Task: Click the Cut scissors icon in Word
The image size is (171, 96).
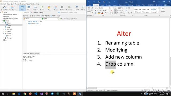Action: coord(92,8)
